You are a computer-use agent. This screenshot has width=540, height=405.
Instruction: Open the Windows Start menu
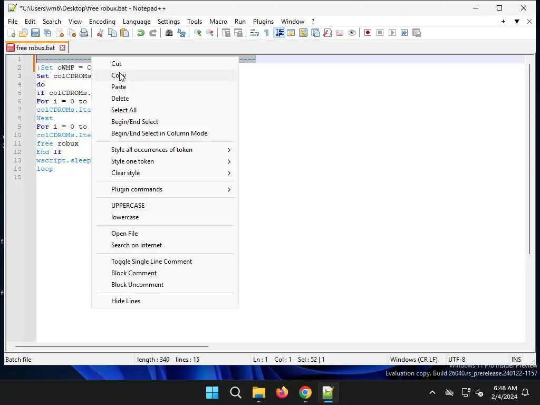212,392
